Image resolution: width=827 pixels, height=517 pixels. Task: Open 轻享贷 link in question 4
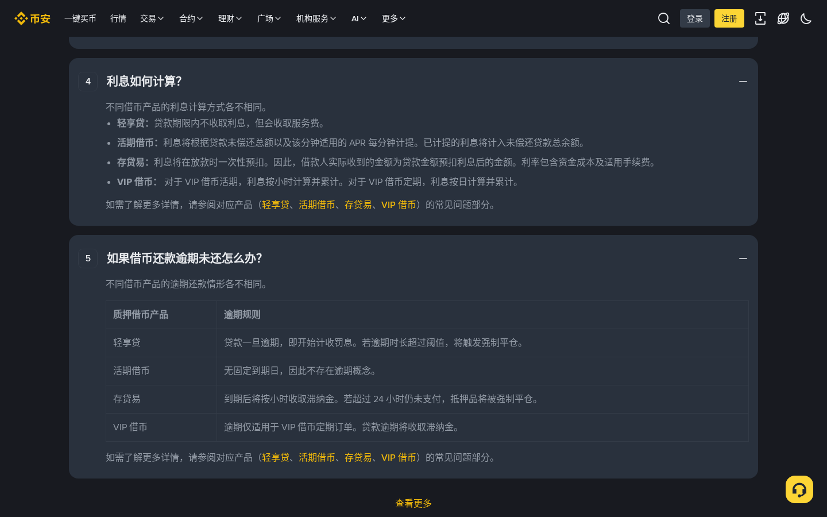[x=276, y=205]
